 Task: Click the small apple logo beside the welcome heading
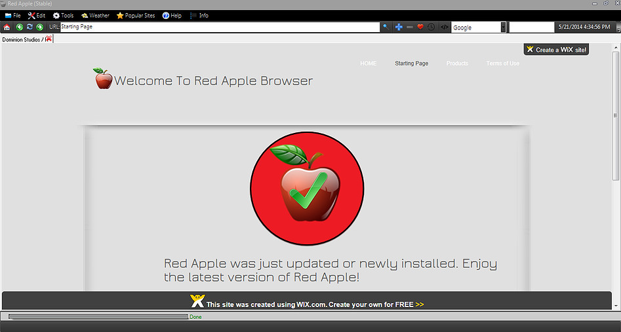pyautogui.click(x=103, y=79)
